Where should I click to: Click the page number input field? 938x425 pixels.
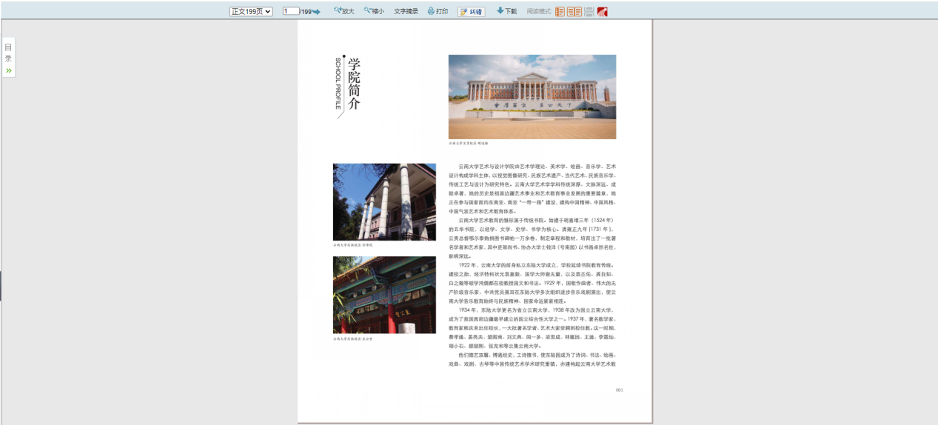pos(291,11)
